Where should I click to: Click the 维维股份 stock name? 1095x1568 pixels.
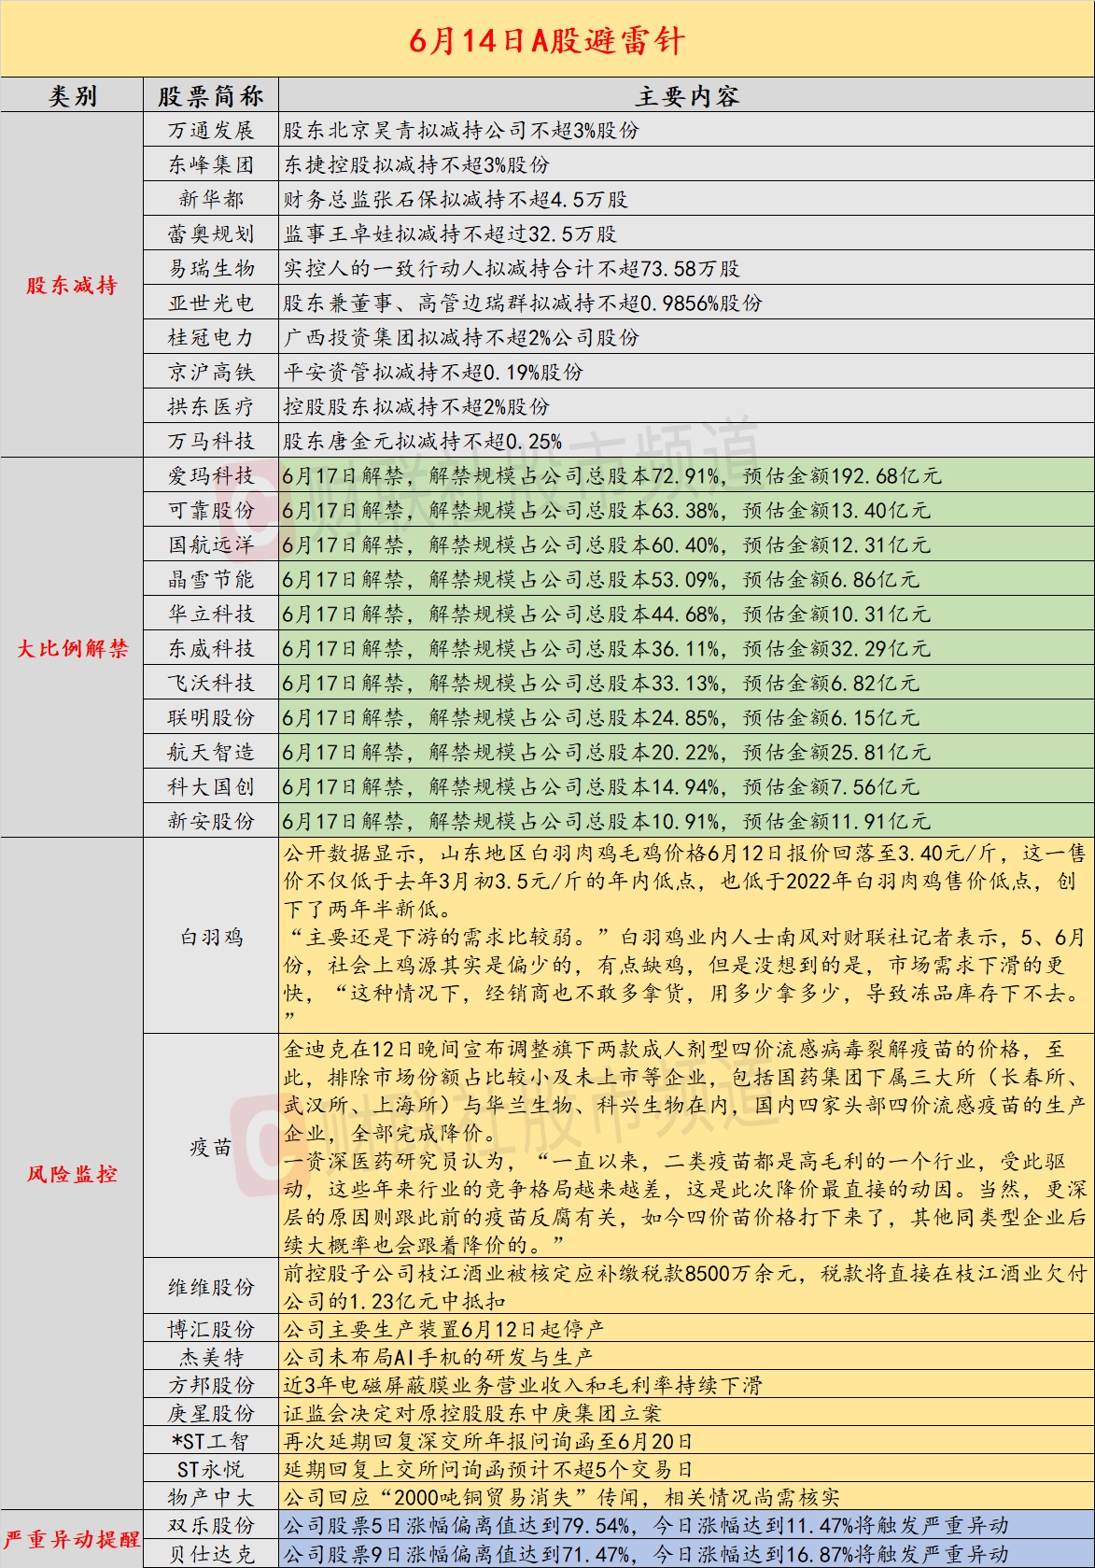coord(211,1287)
